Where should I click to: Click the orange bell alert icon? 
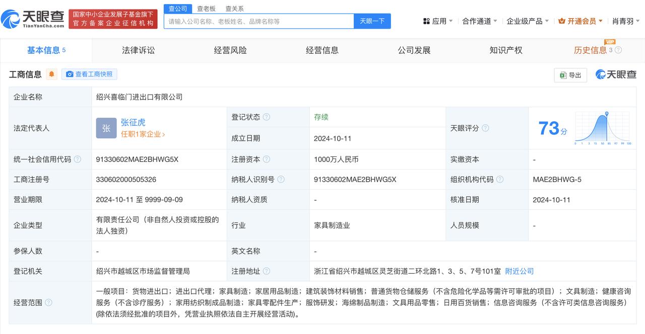(51, 74)
